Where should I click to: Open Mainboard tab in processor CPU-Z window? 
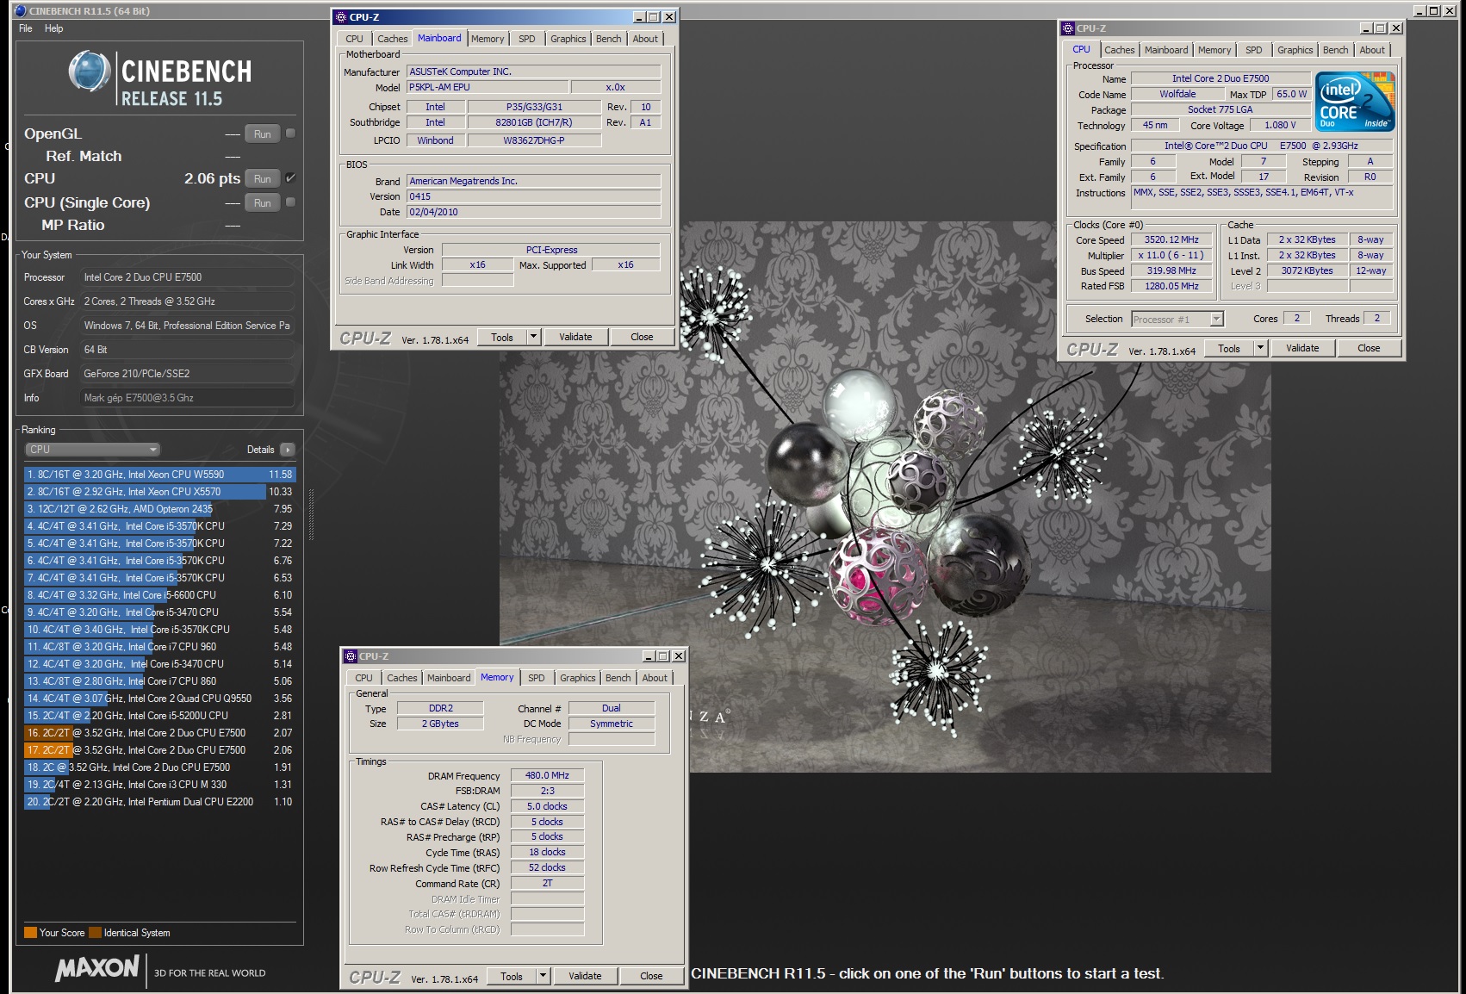[1166, 50]
